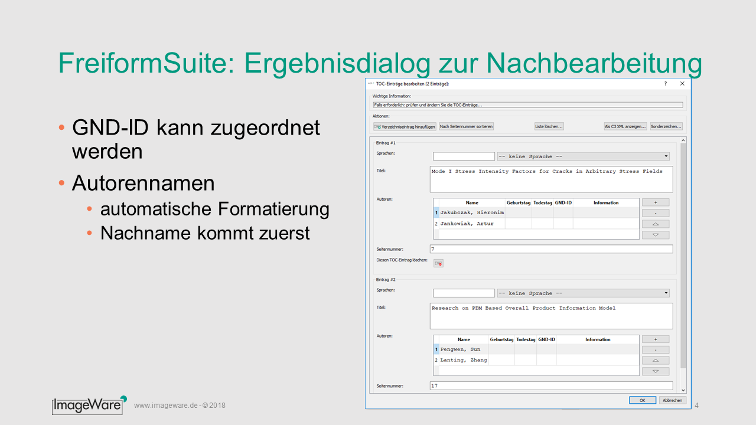Delete Eintrag #1 TOC entry icon
Screen dimensions: 756x425
(438, 263)
